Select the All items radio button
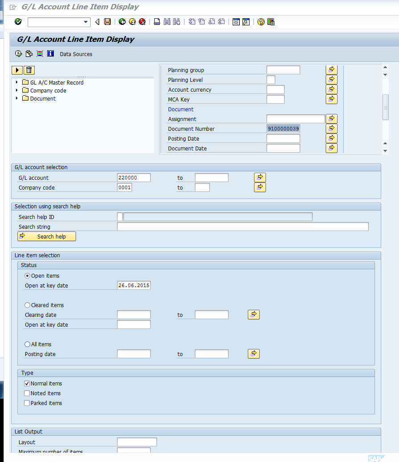 28,344
